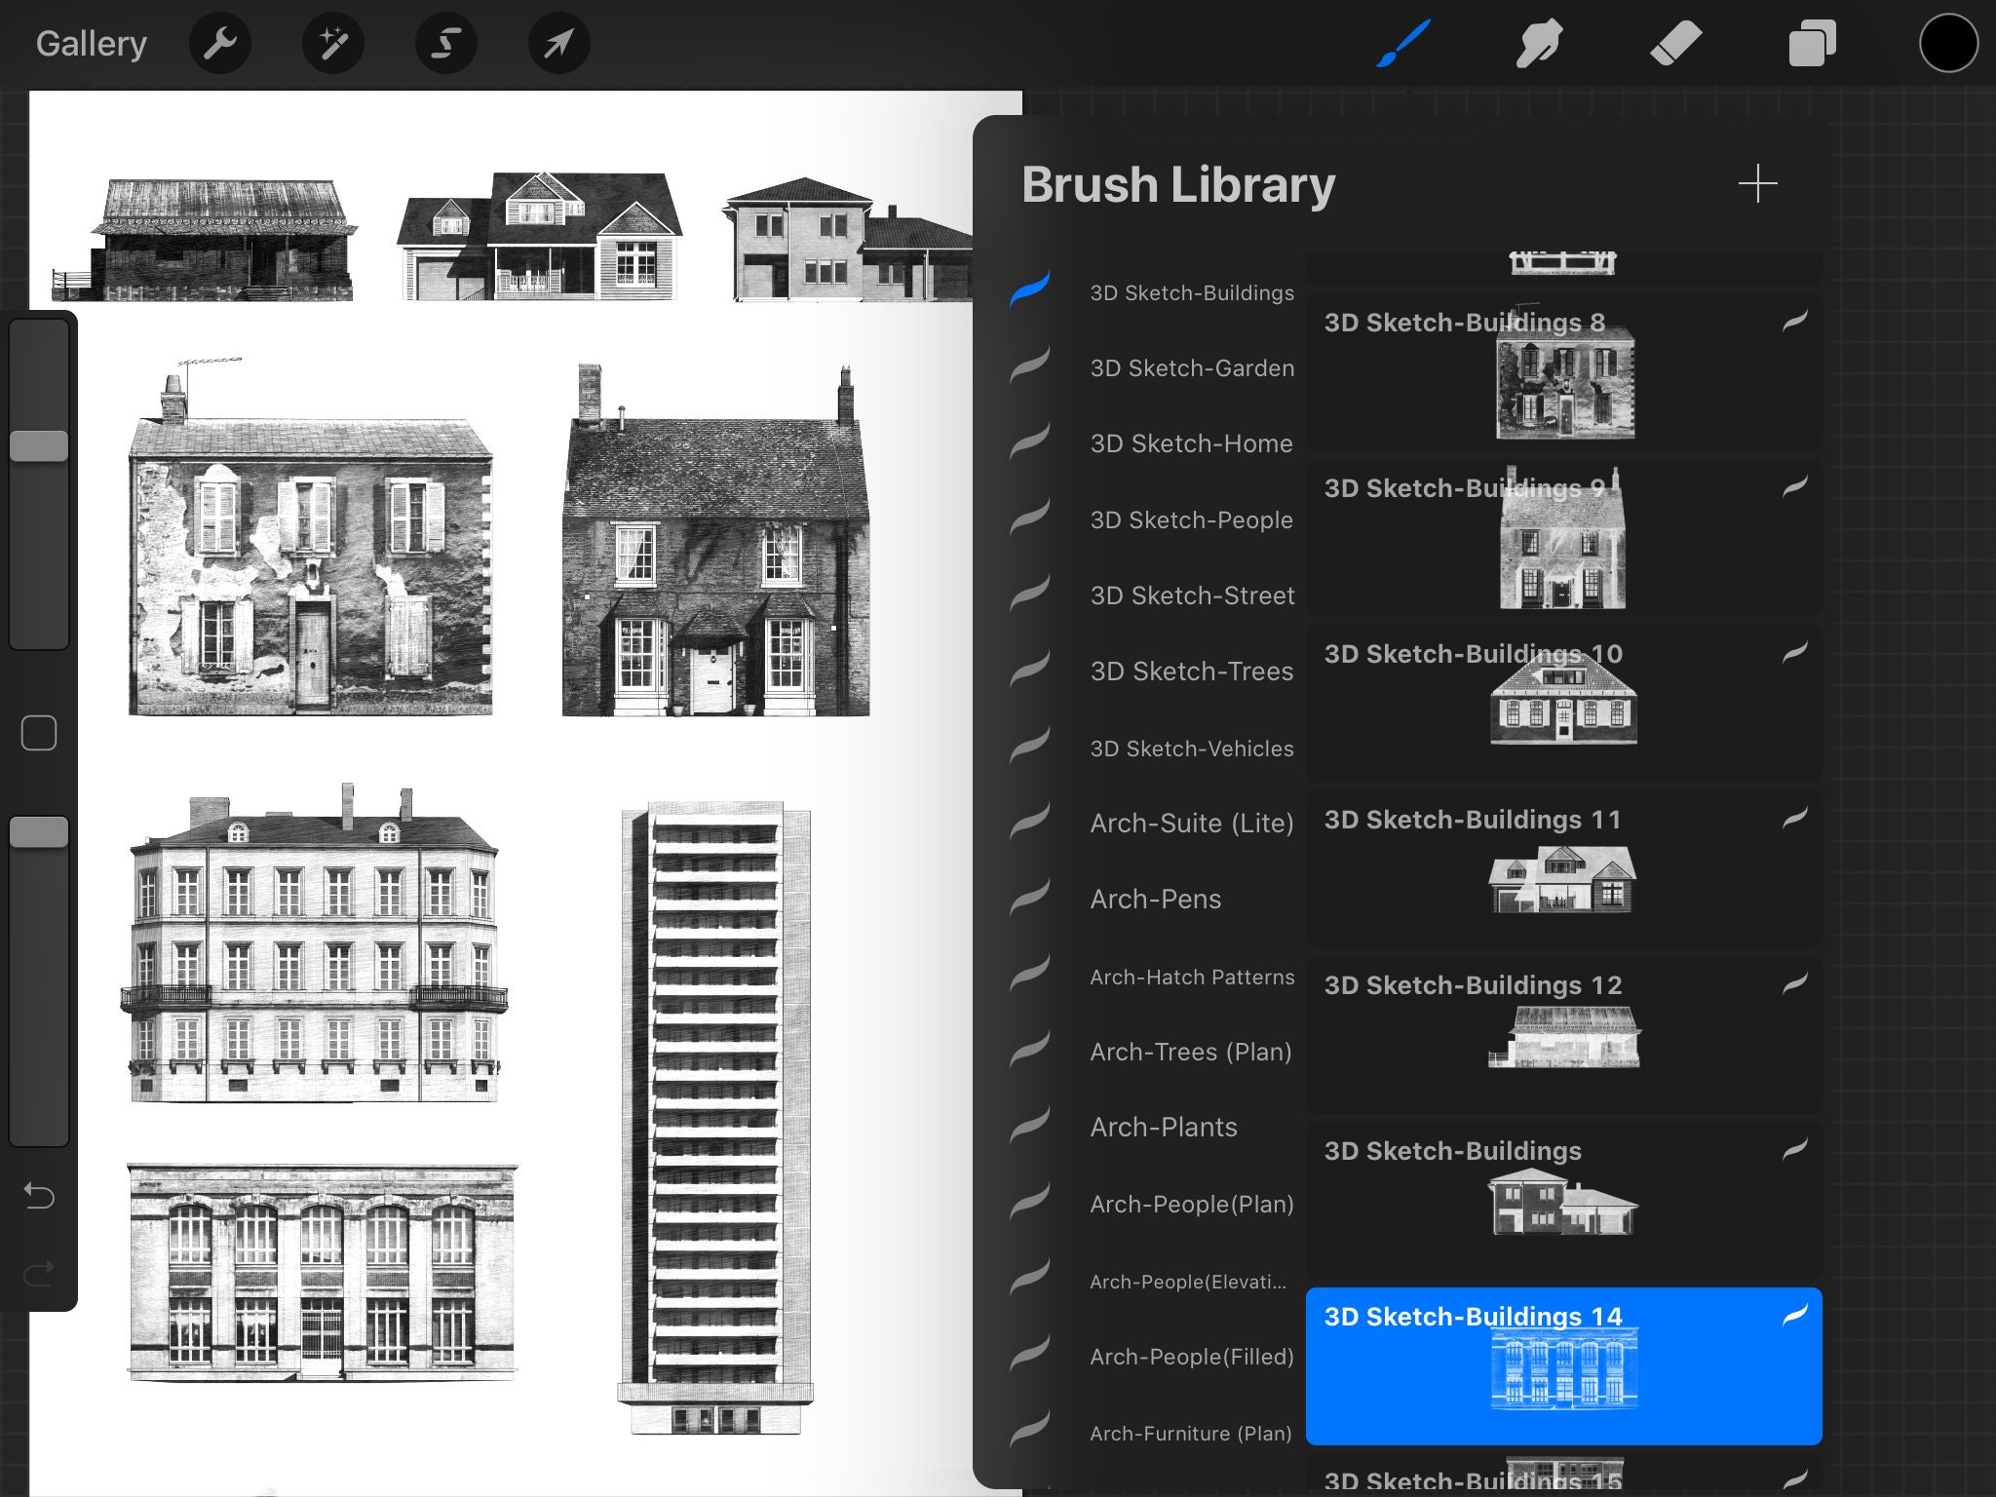
Task: Open the 3D Sketch-Vehicles brush set
Action: [x=1191, y=748]
